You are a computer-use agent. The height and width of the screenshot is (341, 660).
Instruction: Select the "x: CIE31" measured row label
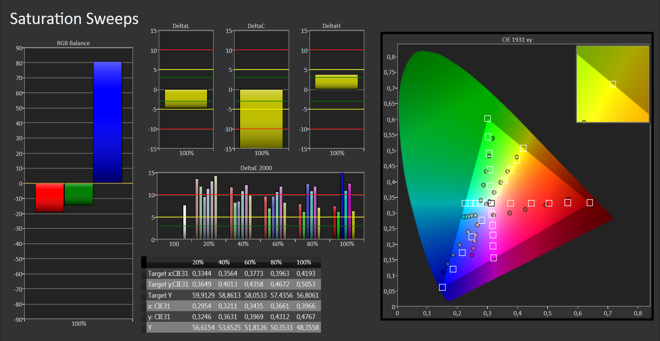(159, 306)
